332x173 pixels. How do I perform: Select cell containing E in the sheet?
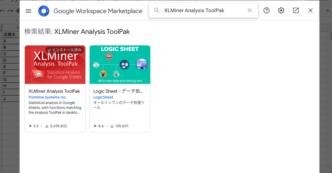point(11,67)
